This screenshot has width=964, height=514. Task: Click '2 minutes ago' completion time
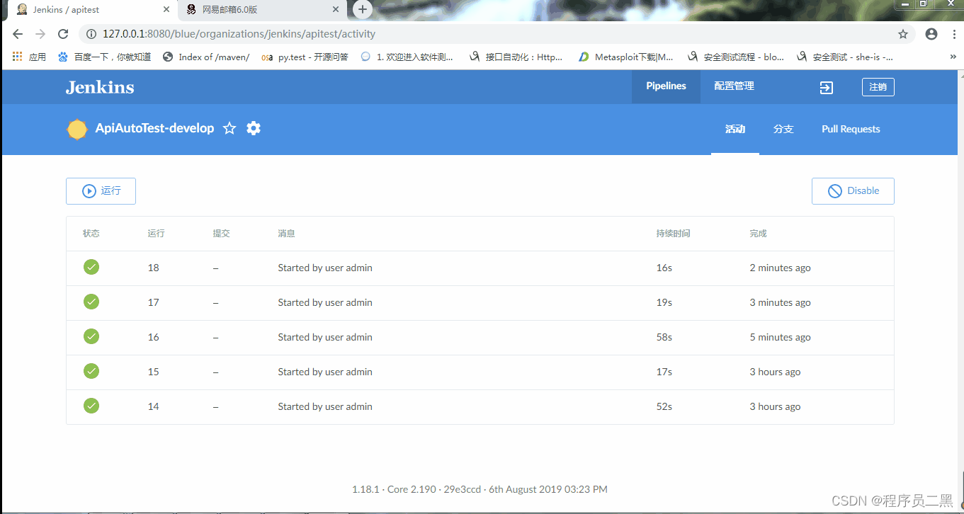(x=781, y=268)
